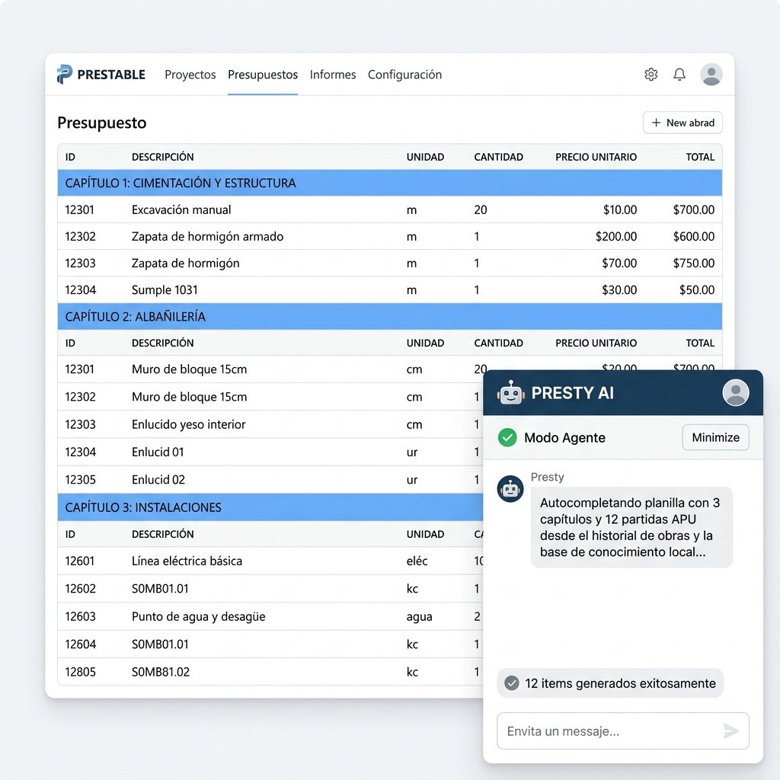The width and height of the screenshot is (780, 780).
Task: Click the S0MB01.01 description in row 12602
Action: tap(160, 589)
